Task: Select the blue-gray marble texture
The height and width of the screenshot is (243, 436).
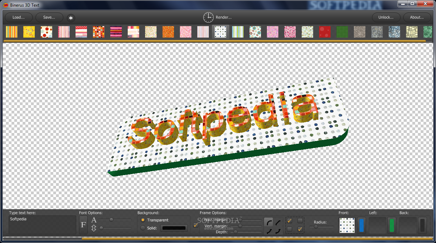Action: pyautogui.click(x=394, y=32)
